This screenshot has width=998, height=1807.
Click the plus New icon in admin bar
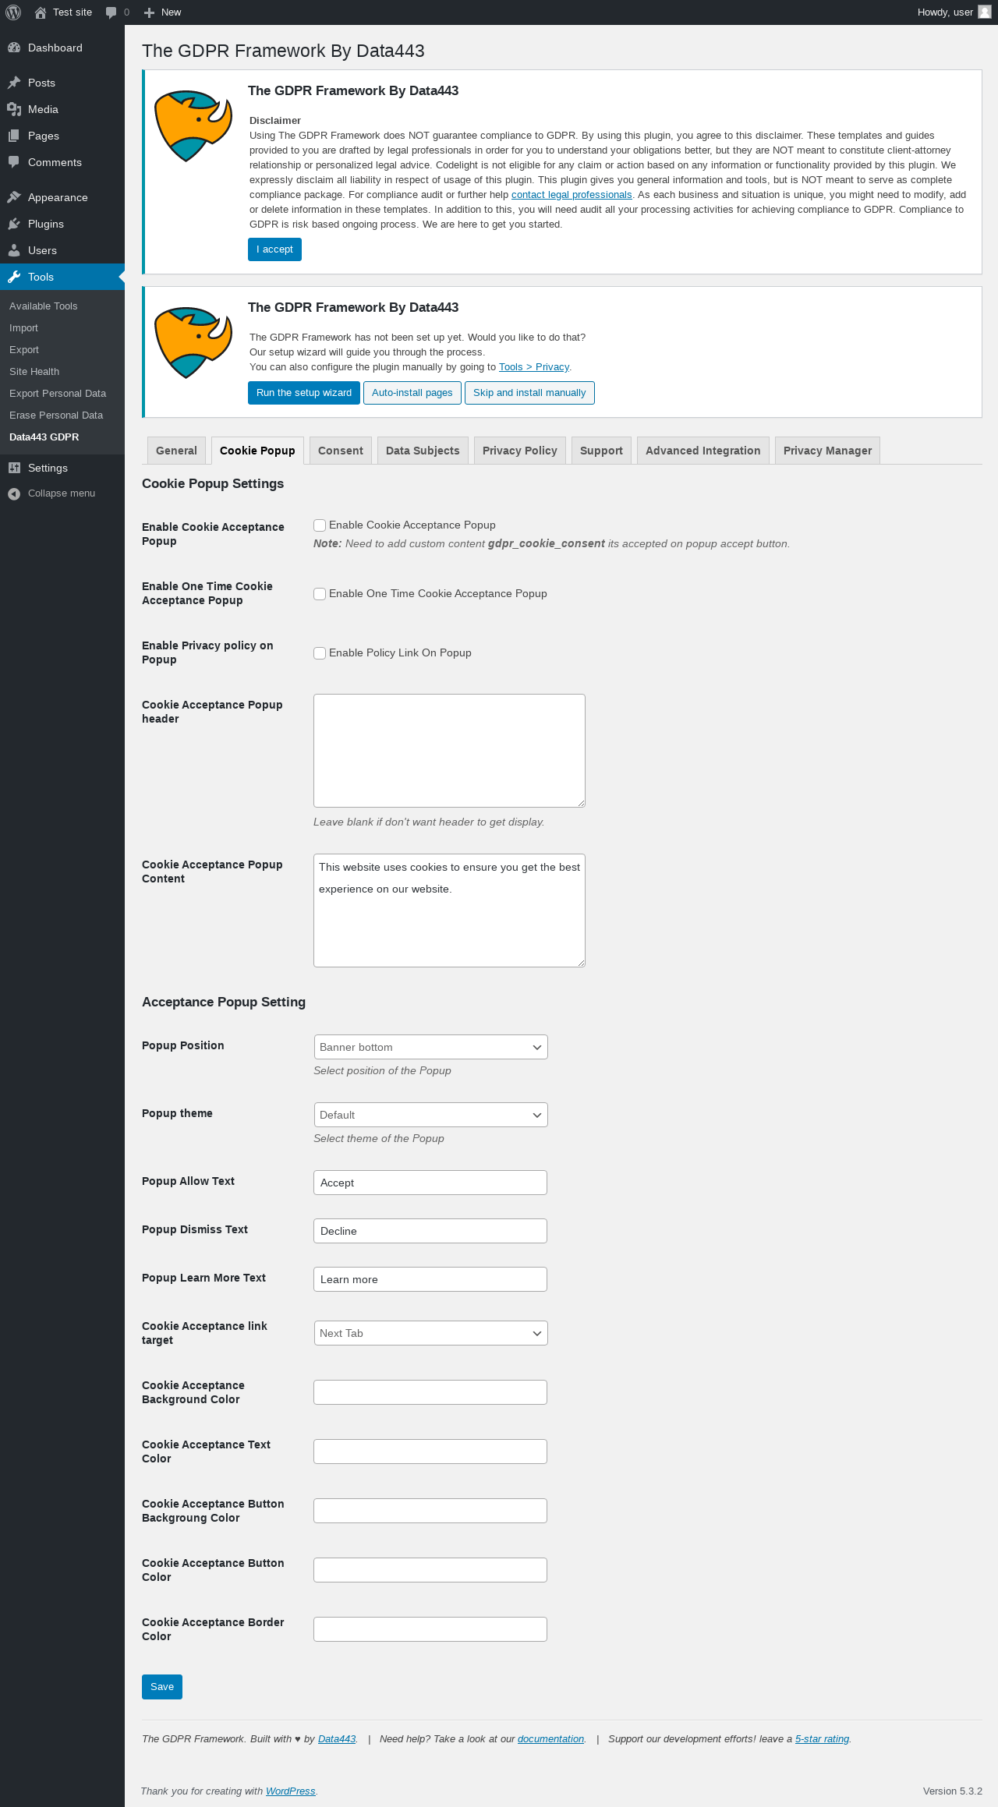coord(150,12)
